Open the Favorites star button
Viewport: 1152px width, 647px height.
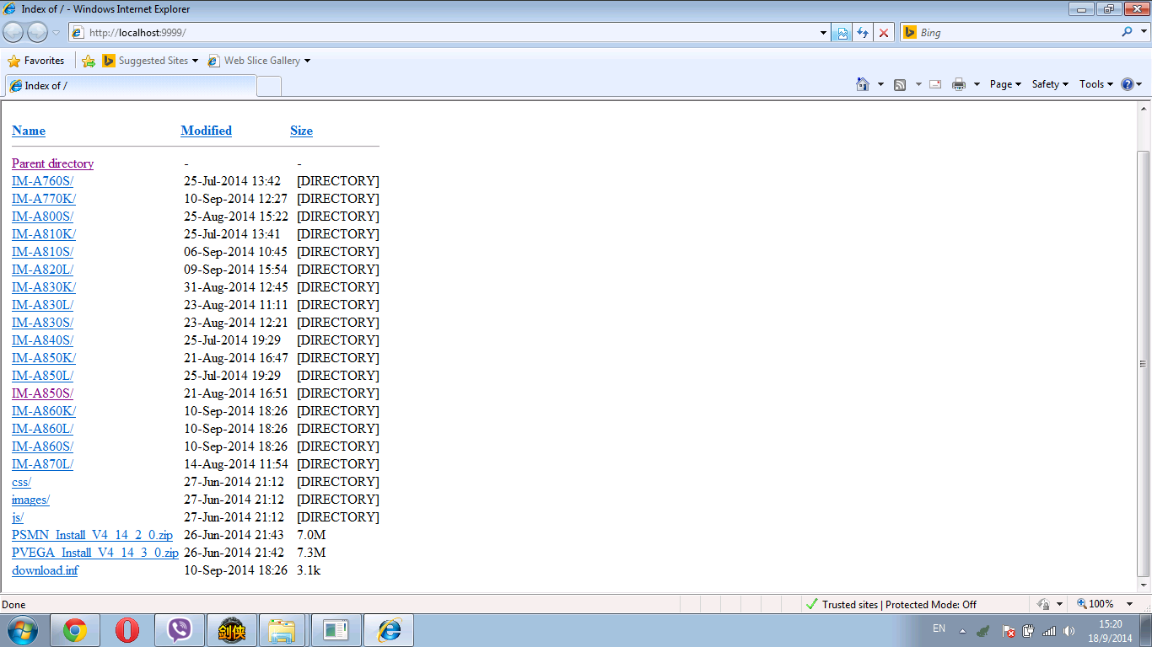[x=36, y=61]
